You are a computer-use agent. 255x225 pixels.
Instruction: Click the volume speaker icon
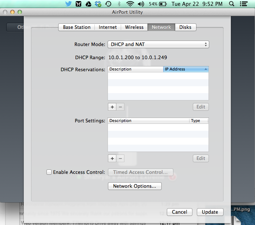[x=141, y=4]
